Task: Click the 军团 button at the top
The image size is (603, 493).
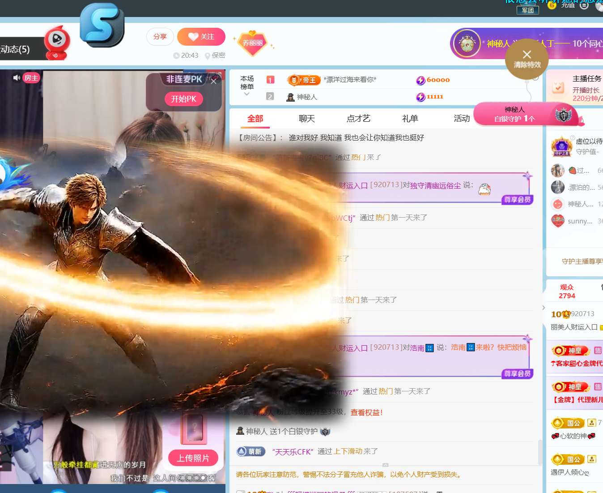Action: [528, 10]
